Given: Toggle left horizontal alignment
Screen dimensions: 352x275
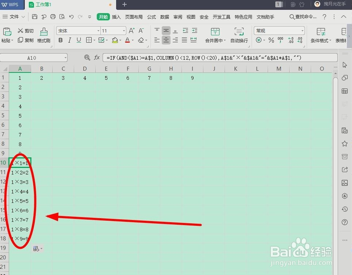Looking at the screenshot, I should [157, 40].
